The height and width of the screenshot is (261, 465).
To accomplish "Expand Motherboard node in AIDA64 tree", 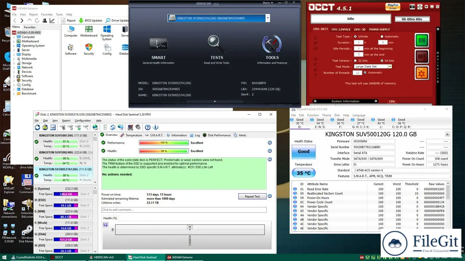I will tap(15, 41).
